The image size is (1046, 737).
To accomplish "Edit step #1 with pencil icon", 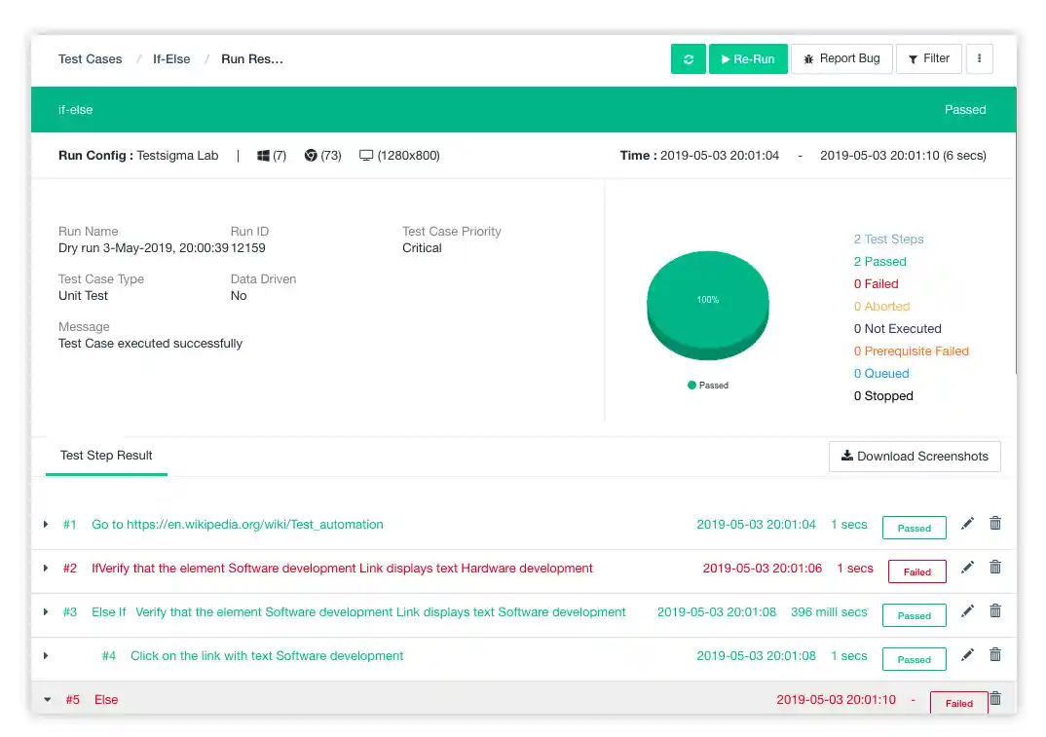I will pos(967,524).
